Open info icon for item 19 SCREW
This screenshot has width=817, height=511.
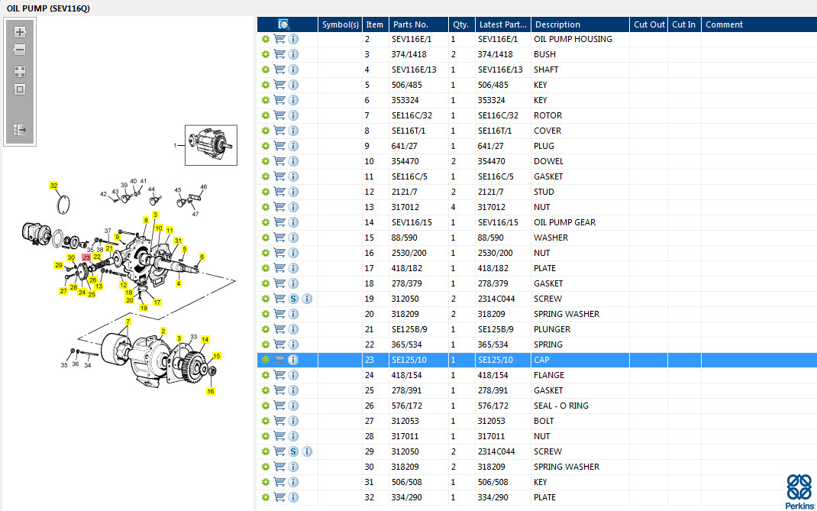click(307, 299)
